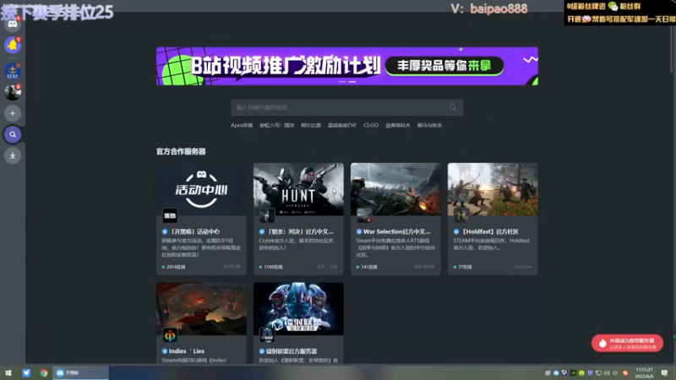Image resolution: width=676 pixels, height=380 pixels.
Task: Click the small avatar badge on HUNT card
Action: coord(267,215)
